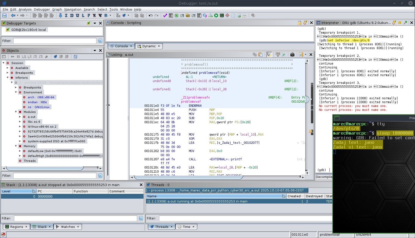Toggle the mouse hover mode in Listing header
This screenshot has width=415, height=238.
tap(269, 55)
